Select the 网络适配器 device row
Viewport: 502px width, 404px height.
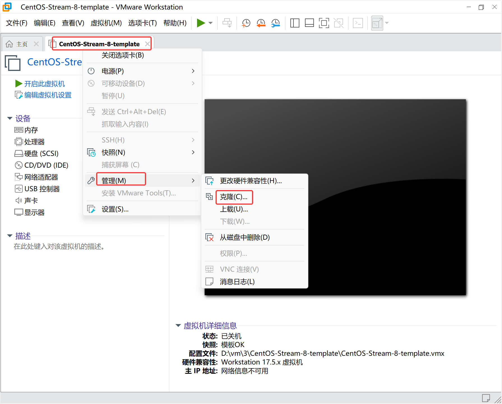pos(36,177)
